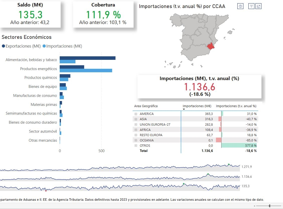283x209 pixels.
Task: Select the highlighted red region on the map
Action: (211, 46)
